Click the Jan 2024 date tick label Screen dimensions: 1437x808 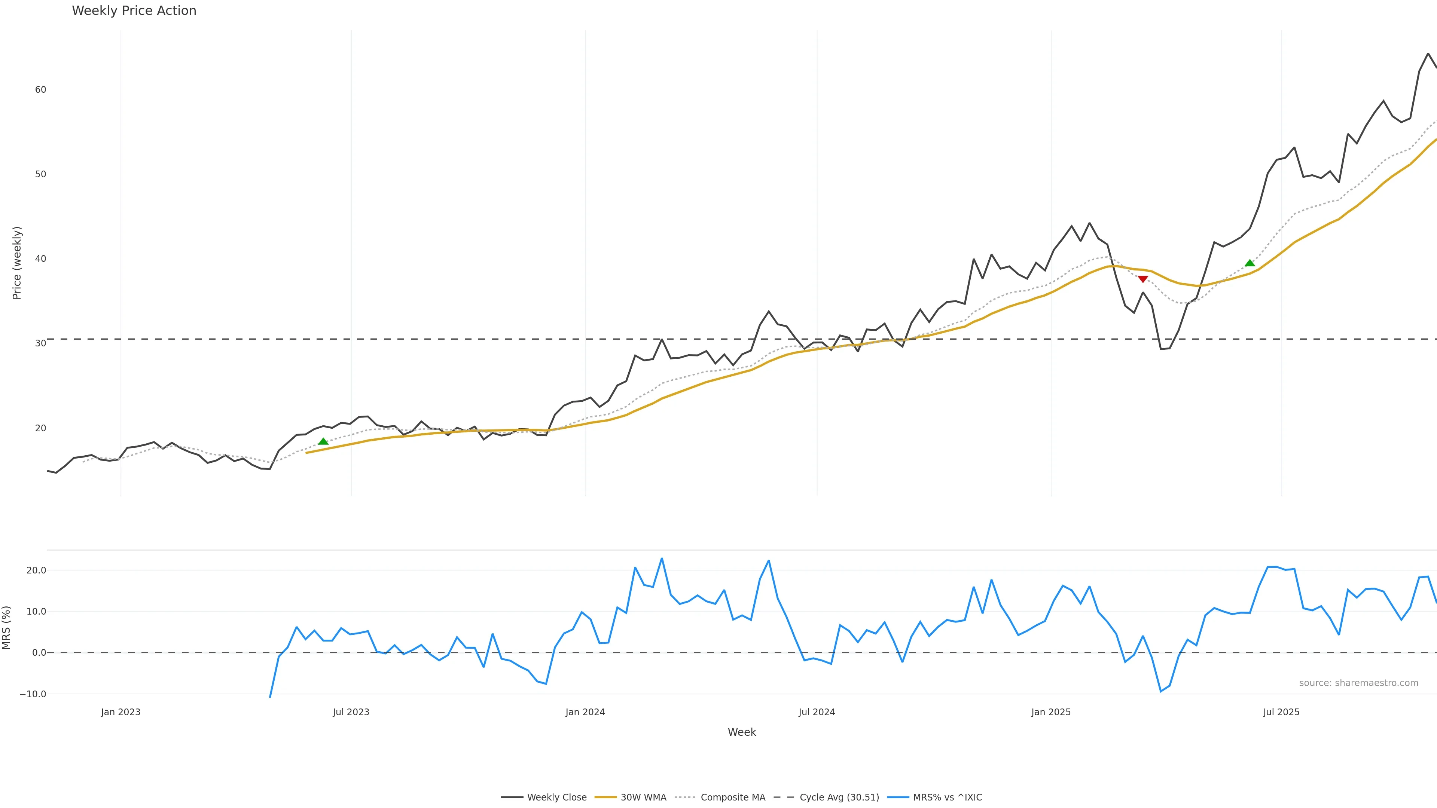[585, 712]
